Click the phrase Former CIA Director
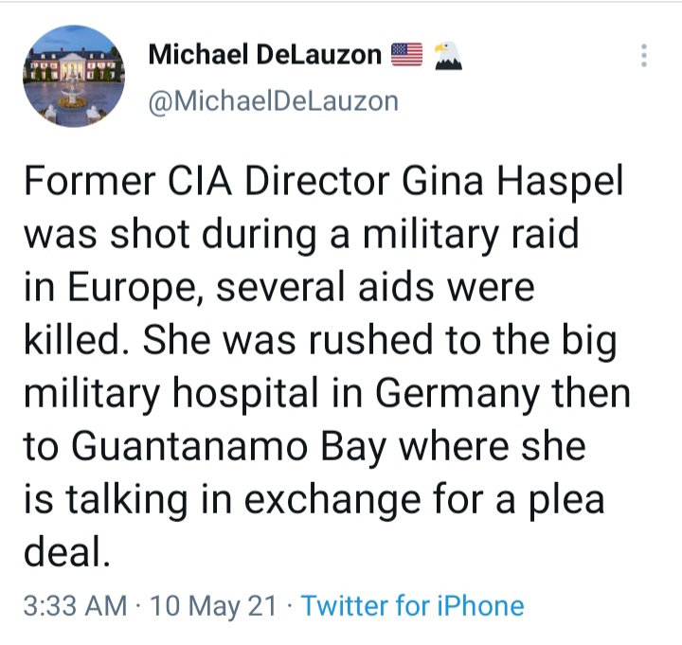The width and height of the screenshot is (682, 645). coord(206,181)
